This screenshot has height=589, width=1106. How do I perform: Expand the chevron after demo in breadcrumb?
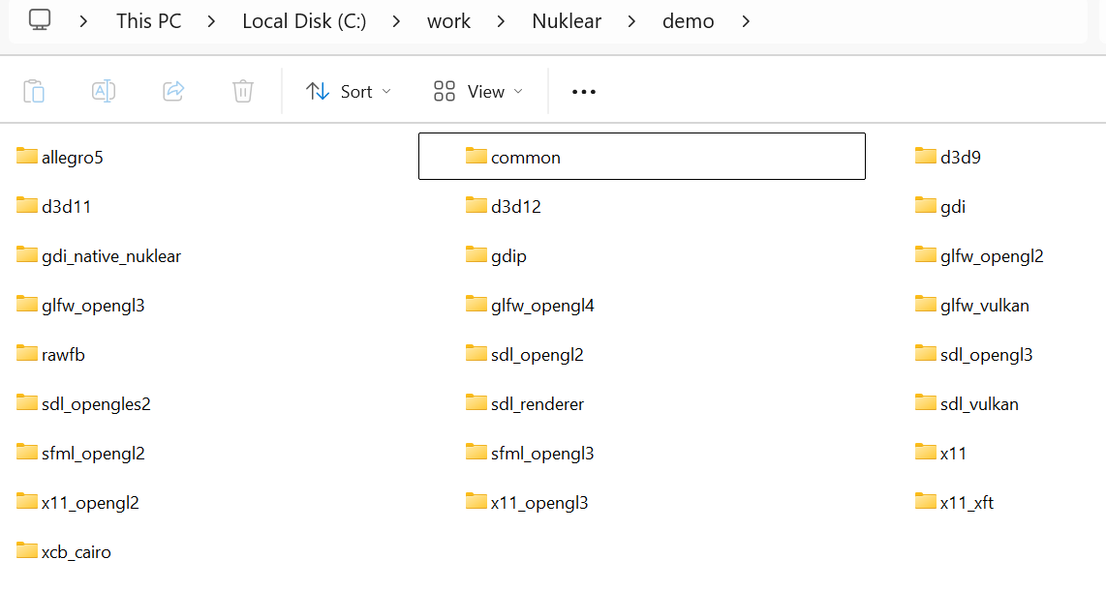tap(745, 21)
